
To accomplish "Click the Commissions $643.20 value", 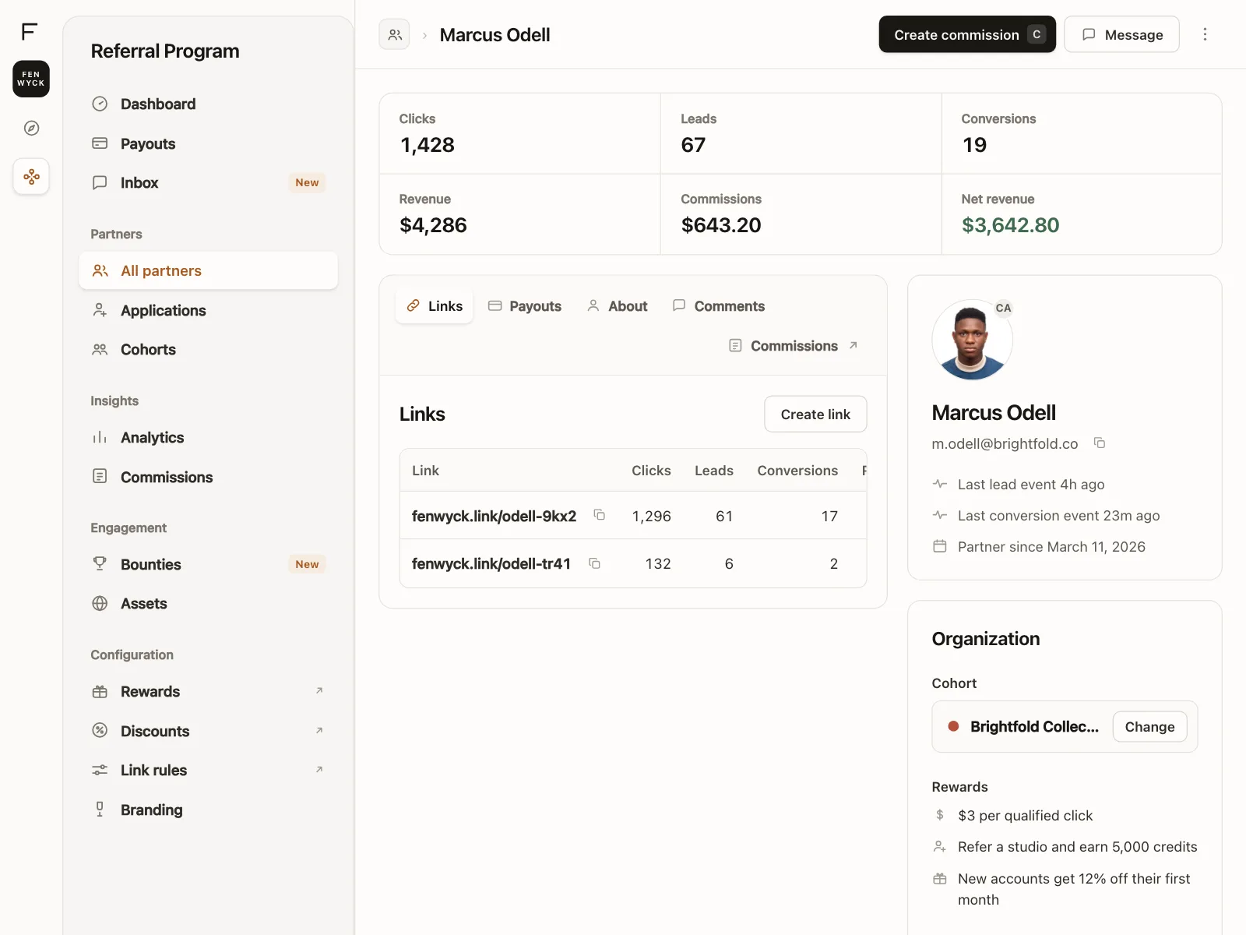I will [x=721, y=225].
